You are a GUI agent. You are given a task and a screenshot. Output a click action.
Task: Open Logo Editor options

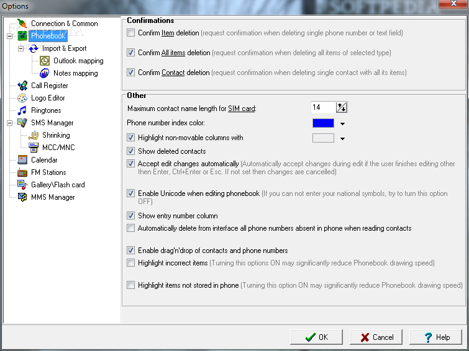tap(48, 98)
